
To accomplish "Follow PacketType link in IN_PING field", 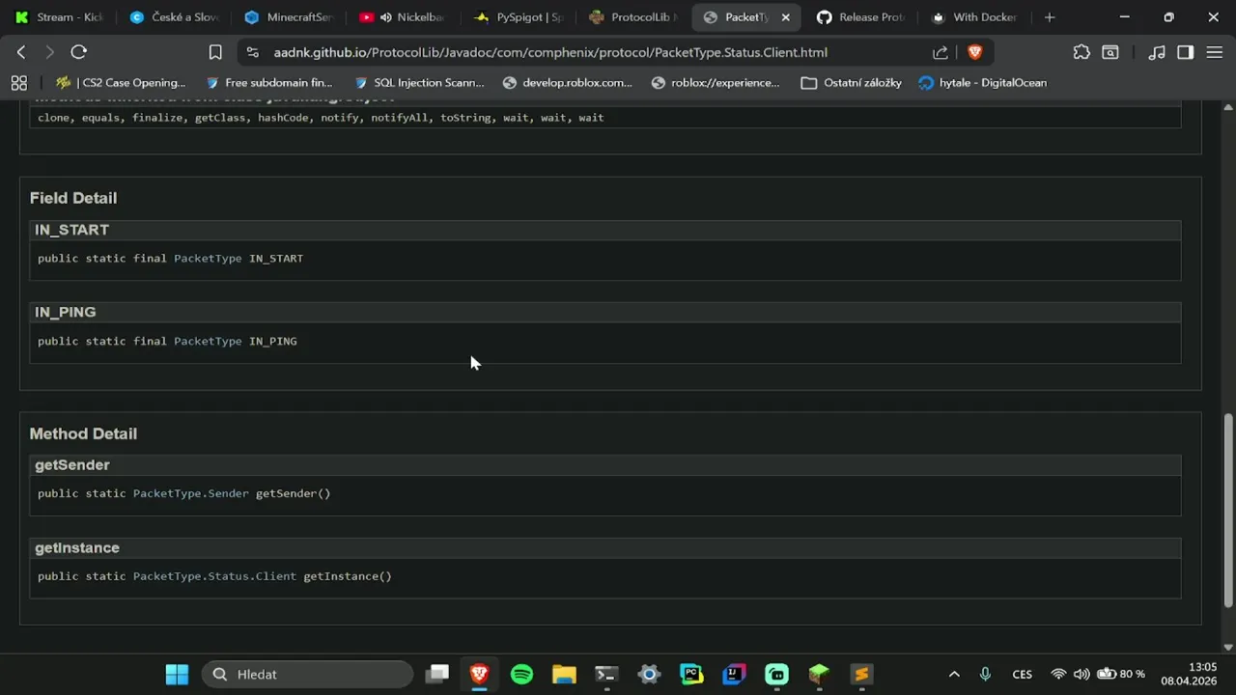I will click(208, 342).
